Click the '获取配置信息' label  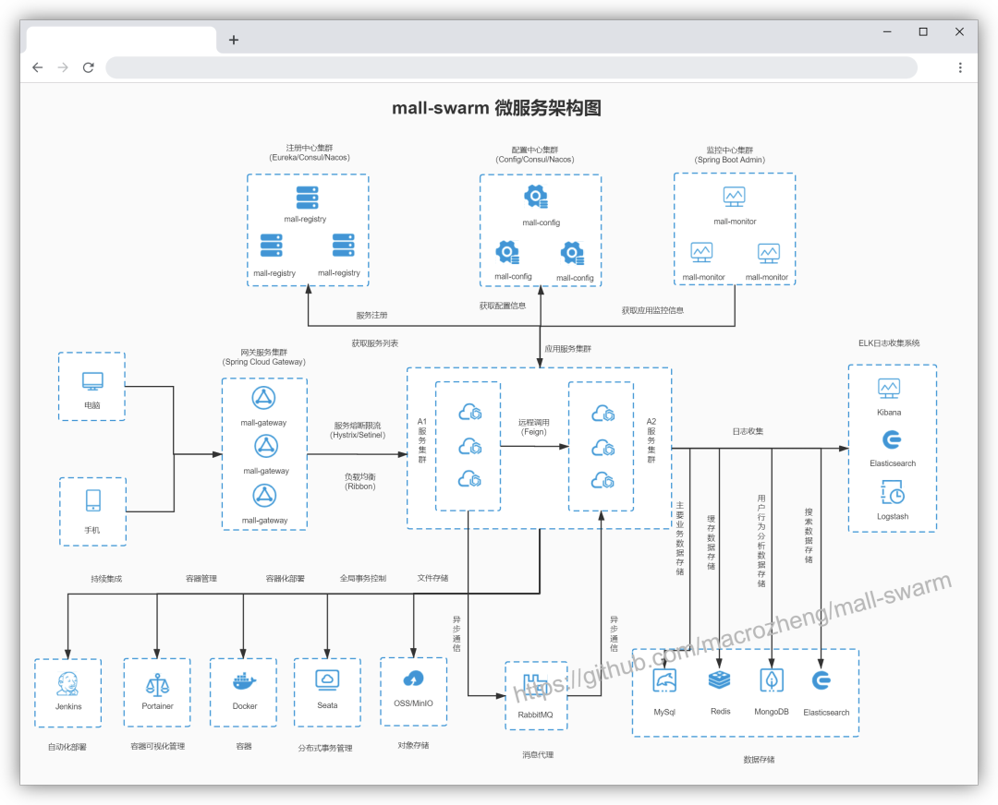tap(502, 306)
